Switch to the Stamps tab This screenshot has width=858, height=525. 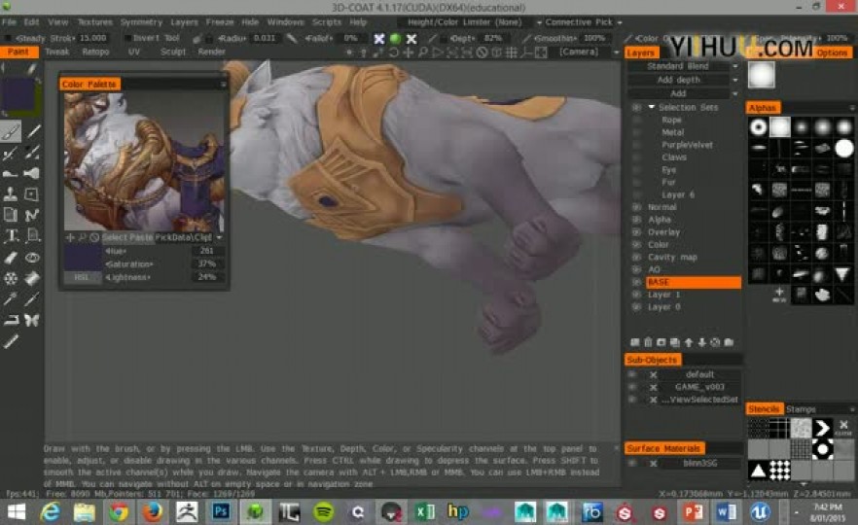[x=801, y=409]
